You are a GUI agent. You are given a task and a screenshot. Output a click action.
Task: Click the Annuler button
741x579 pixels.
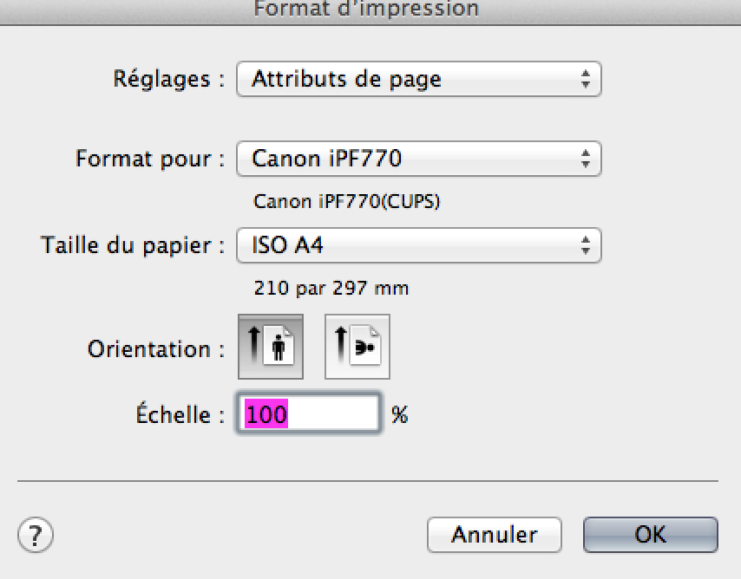pos(494,534)
